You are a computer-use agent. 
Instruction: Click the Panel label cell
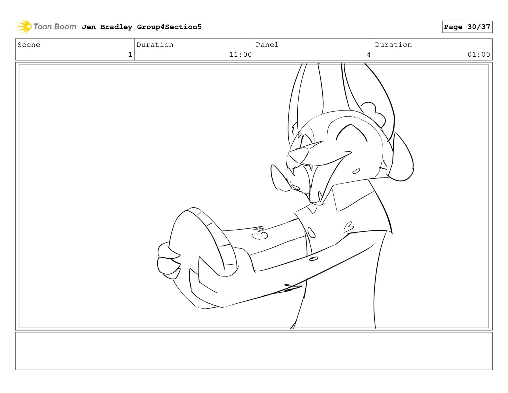[x=313, y=49]
